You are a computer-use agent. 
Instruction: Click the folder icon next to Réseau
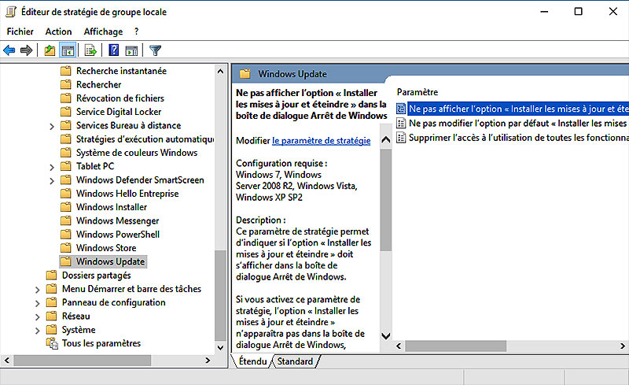pos(51,316)
